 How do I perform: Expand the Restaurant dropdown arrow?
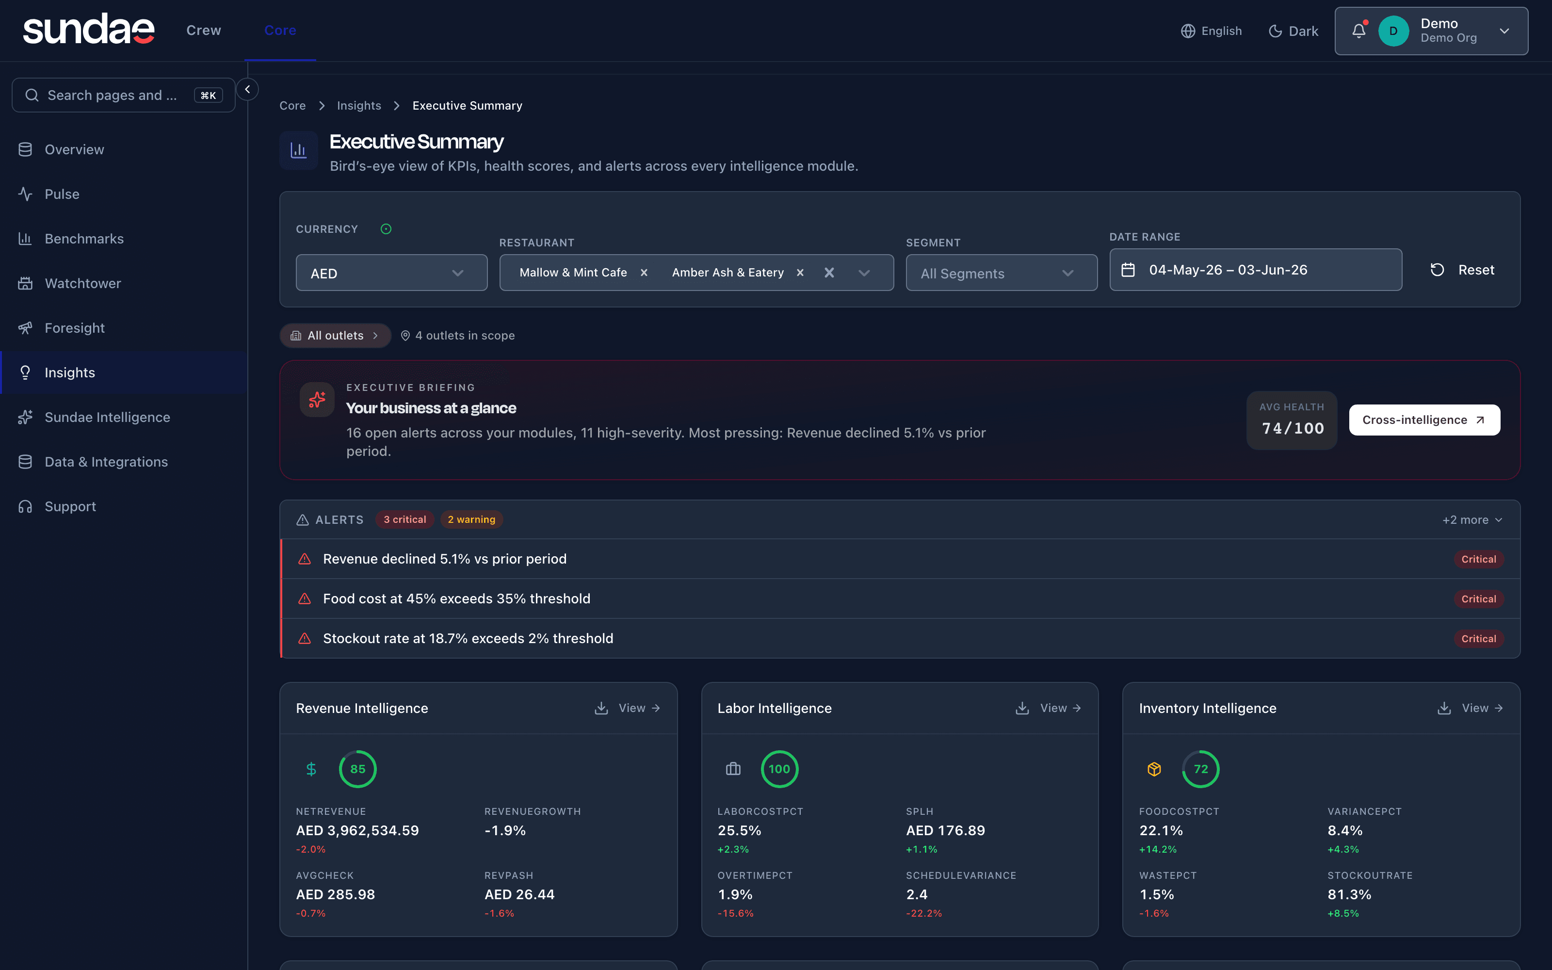point(864,273)
